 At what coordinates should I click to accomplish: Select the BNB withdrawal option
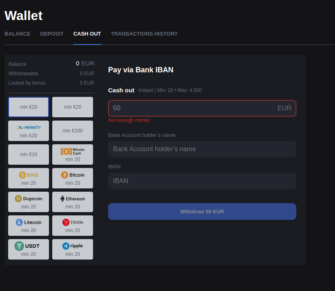pos(29,178)
